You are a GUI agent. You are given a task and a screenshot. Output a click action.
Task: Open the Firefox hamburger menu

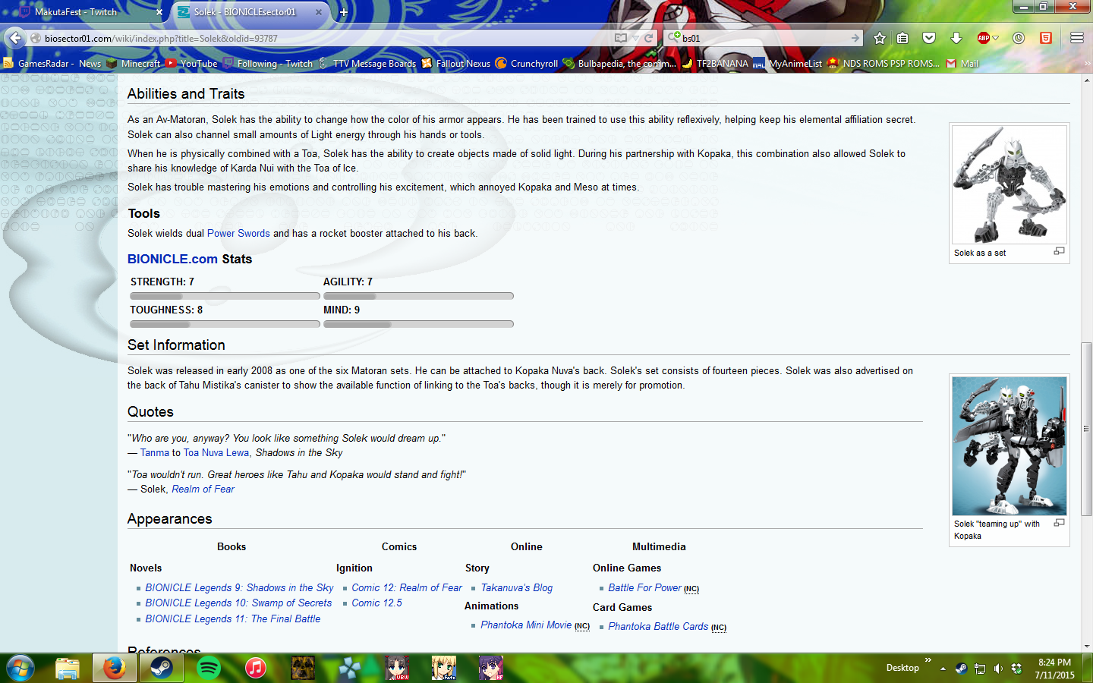tap(1076, 38)
